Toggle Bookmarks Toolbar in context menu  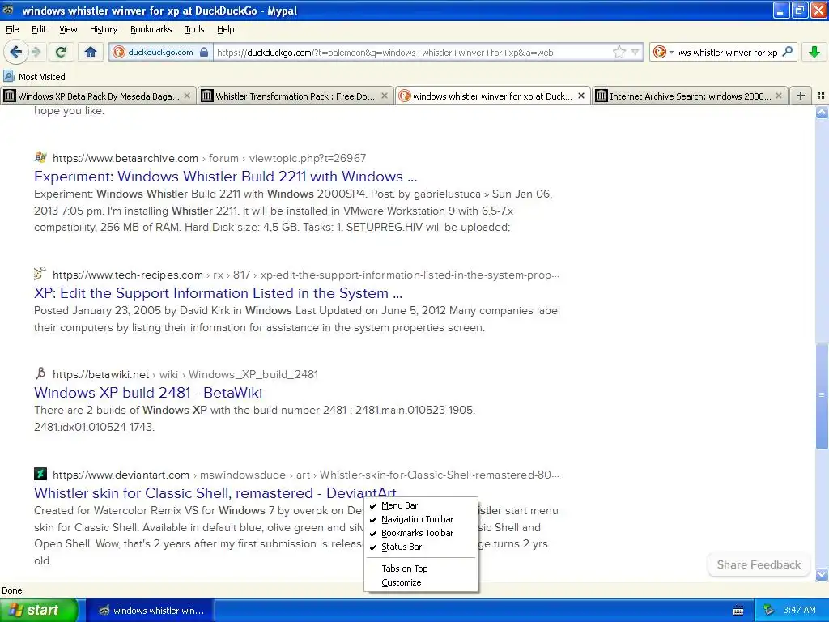(x=421, y=533)
